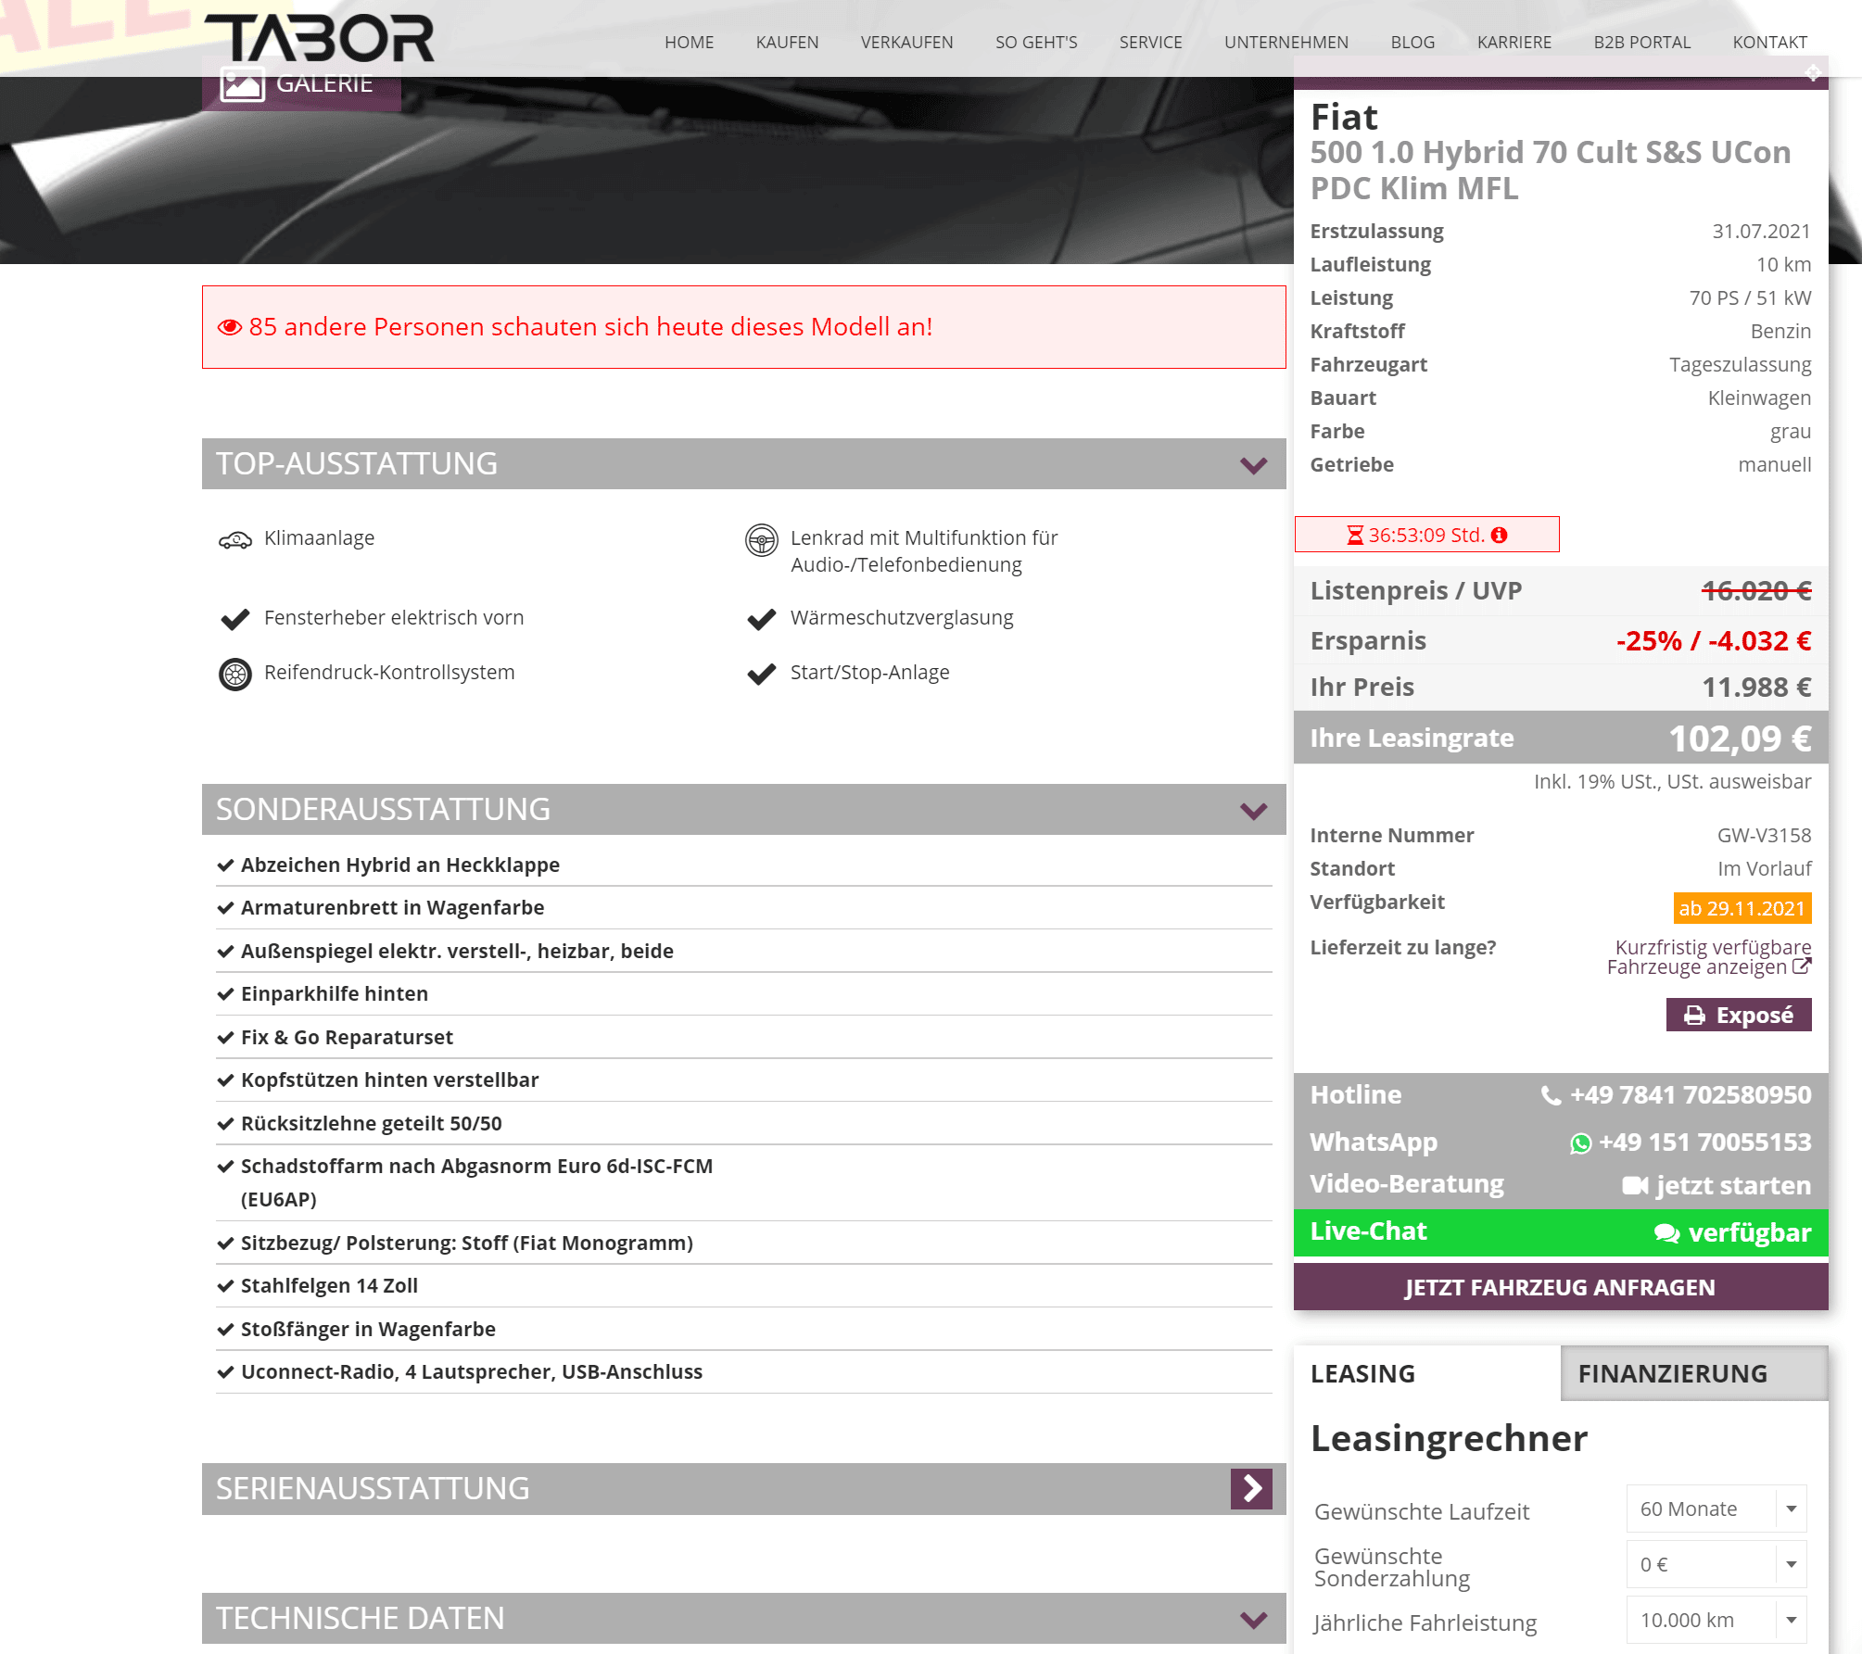1862x1654 pixels.
Task: Click the checkmark beside Fix & Go Reparaturset
Action: click(x=225, y=1038)
